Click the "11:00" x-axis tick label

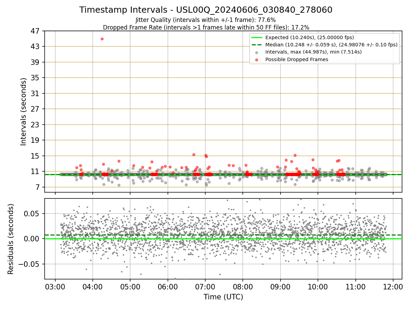[x=355, y=287]
